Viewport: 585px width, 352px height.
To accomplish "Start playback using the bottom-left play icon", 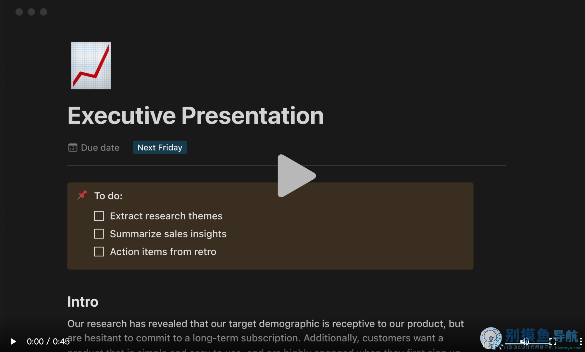I will [13, 341].
